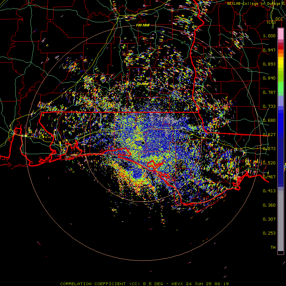Click the 0.520 legend value
286x286 pixels.
pos(269,163)
